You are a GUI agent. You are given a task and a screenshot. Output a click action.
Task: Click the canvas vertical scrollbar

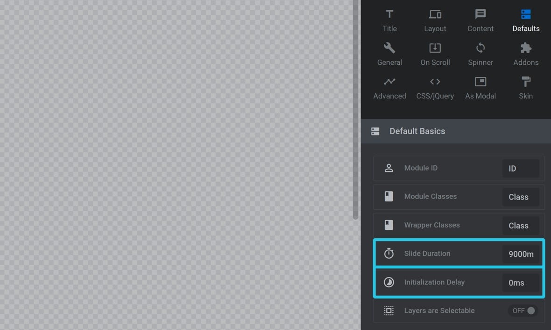pyautogui.click(x=356, y=110)
